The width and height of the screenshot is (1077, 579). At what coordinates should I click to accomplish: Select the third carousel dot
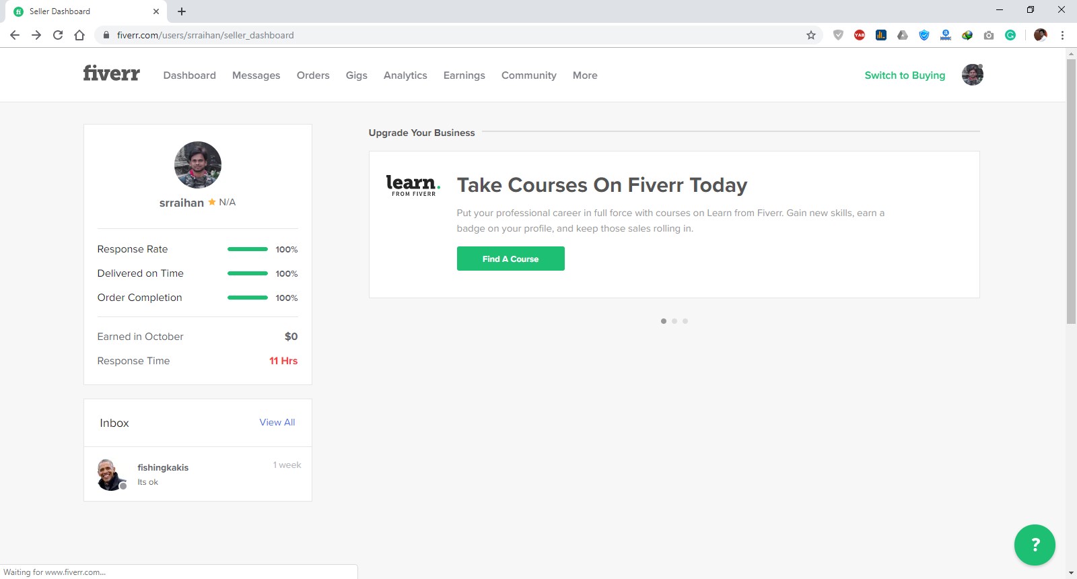pyautogui.click(x=685, y=321)
